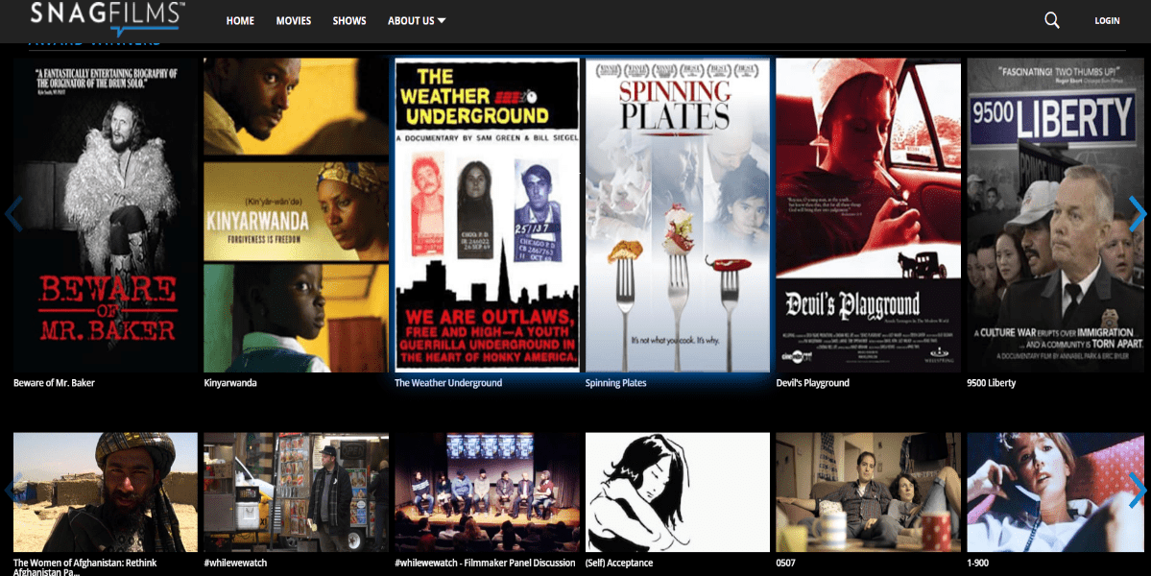Viewport: 1151px width, 576px height.
Task: Open the Movies section
Action: [294, 20]
